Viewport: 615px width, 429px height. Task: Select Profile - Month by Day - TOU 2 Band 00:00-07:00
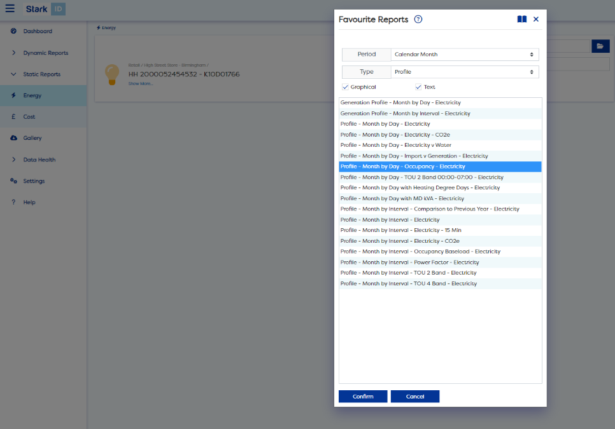[x=440, y=177]
